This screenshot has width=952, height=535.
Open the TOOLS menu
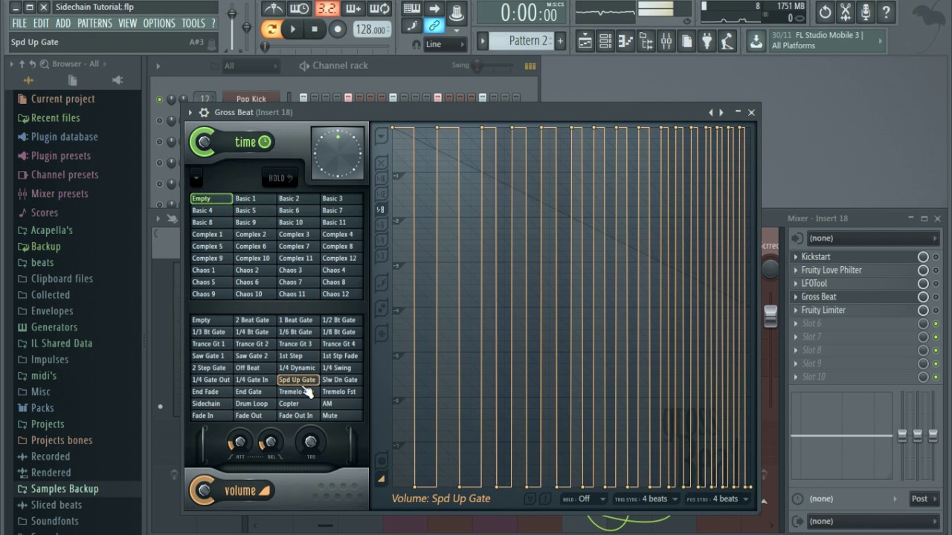pyautogui.click(x=193, y=24)
